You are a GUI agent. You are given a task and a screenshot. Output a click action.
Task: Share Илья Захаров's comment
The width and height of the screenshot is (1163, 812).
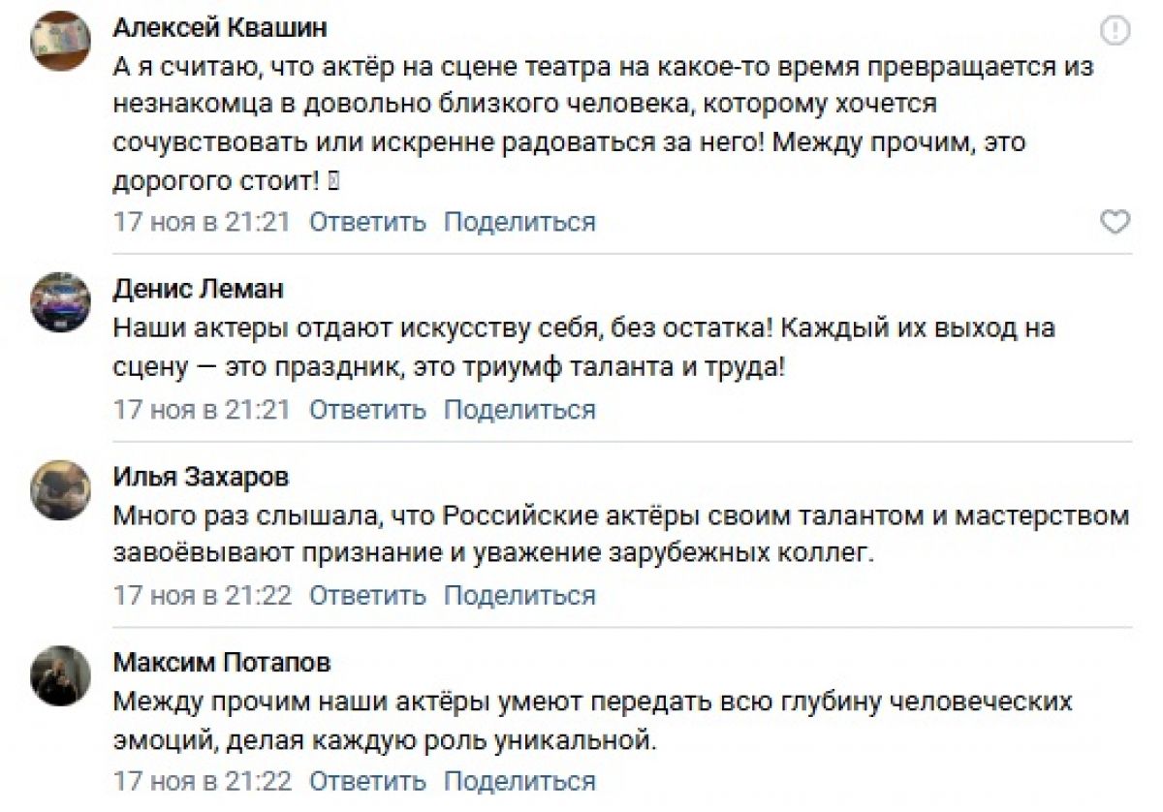(519, 595)
